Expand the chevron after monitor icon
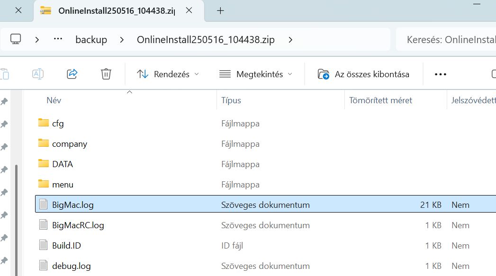Viewport: 496px width, 276px height. point(37,39)
